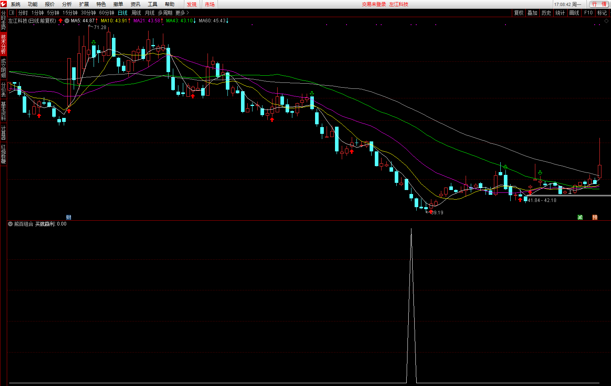Click the green MA43: 43.10 label

point(179,21)
